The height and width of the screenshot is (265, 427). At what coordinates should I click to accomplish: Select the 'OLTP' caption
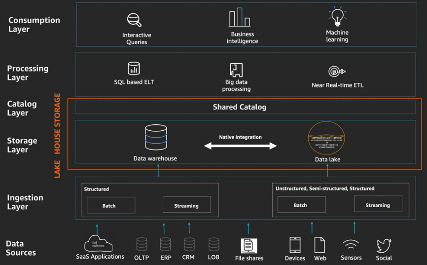coord(142,258)
